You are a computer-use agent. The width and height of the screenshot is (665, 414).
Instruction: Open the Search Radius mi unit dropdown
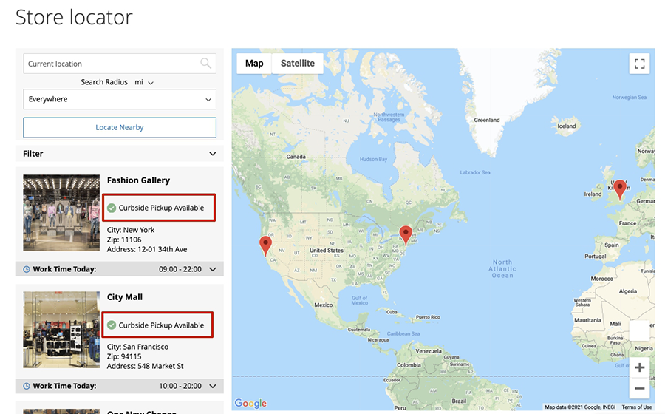(144, 83)
